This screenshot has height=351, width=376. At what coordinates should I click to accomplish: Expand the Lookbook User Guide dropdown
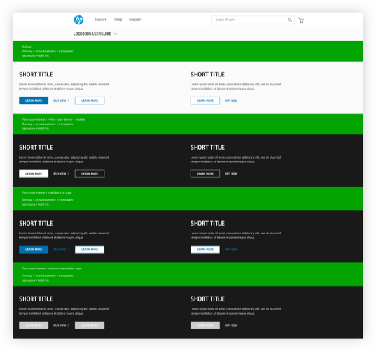point(95,34)
